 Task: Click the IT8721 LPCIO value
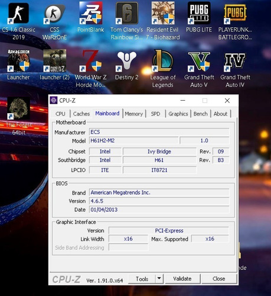point(159,170)
